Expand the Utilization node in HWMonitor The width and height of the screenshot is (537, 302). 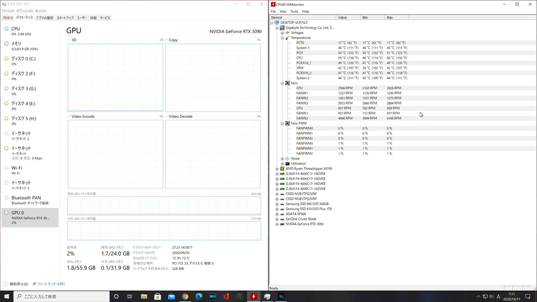click(282, 164)
